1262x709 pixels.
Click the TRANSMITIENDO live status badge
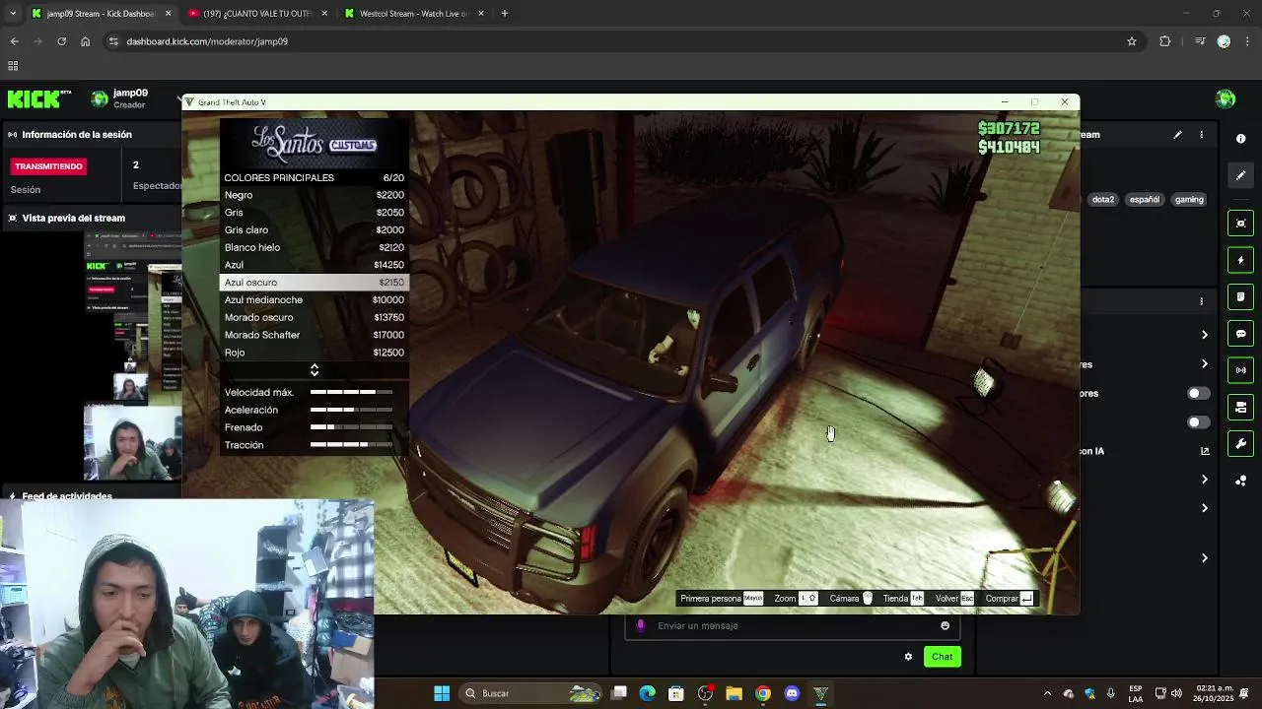(48, 166)
